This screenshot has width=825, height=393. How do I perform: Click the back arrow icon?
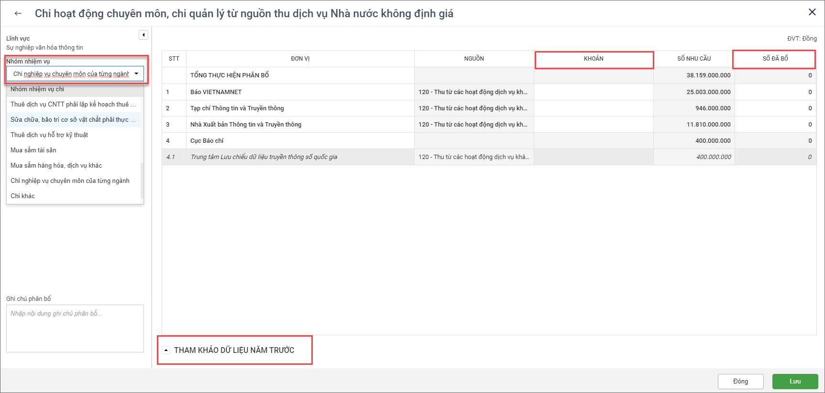point(18,13)
